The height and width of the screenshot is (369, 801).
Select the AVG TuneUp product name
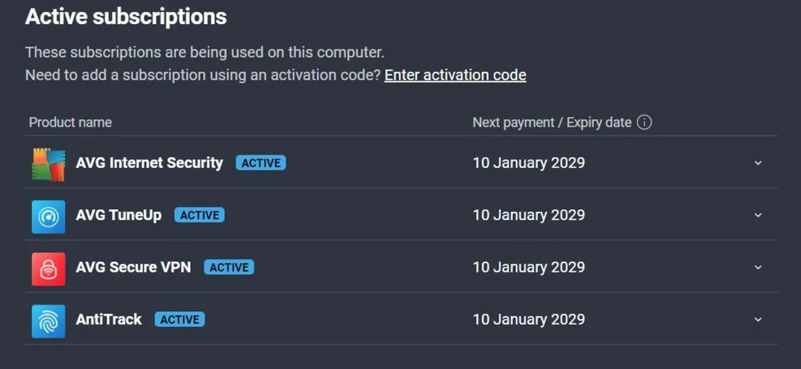[119, 215]
